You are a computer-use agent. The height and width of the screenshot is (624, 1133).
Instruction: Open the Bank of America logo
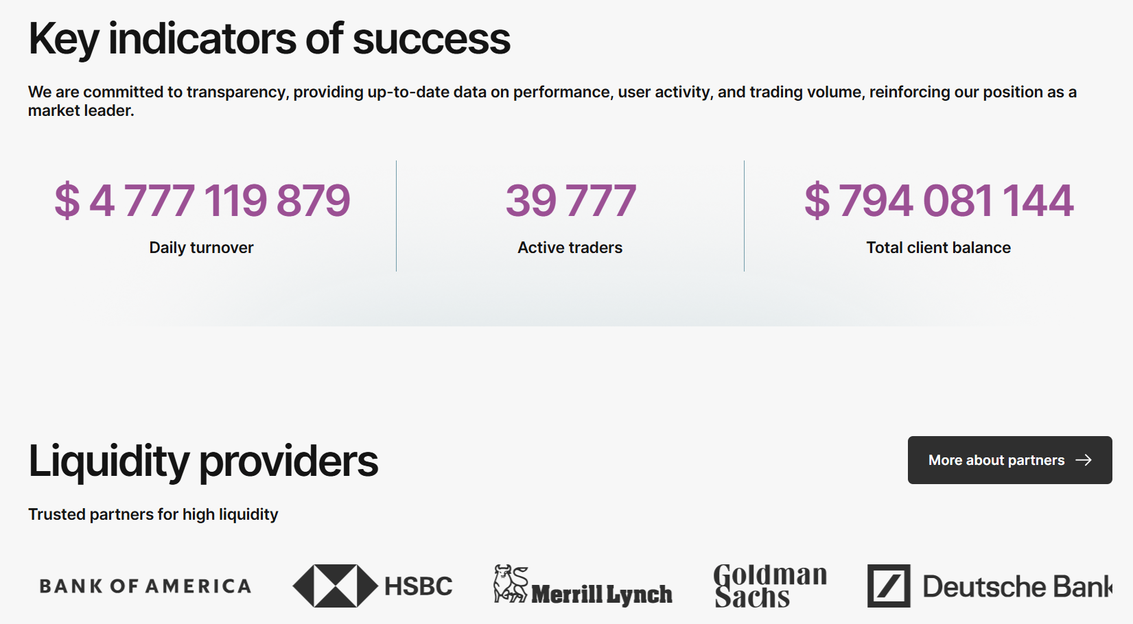[x=145, y=586]
